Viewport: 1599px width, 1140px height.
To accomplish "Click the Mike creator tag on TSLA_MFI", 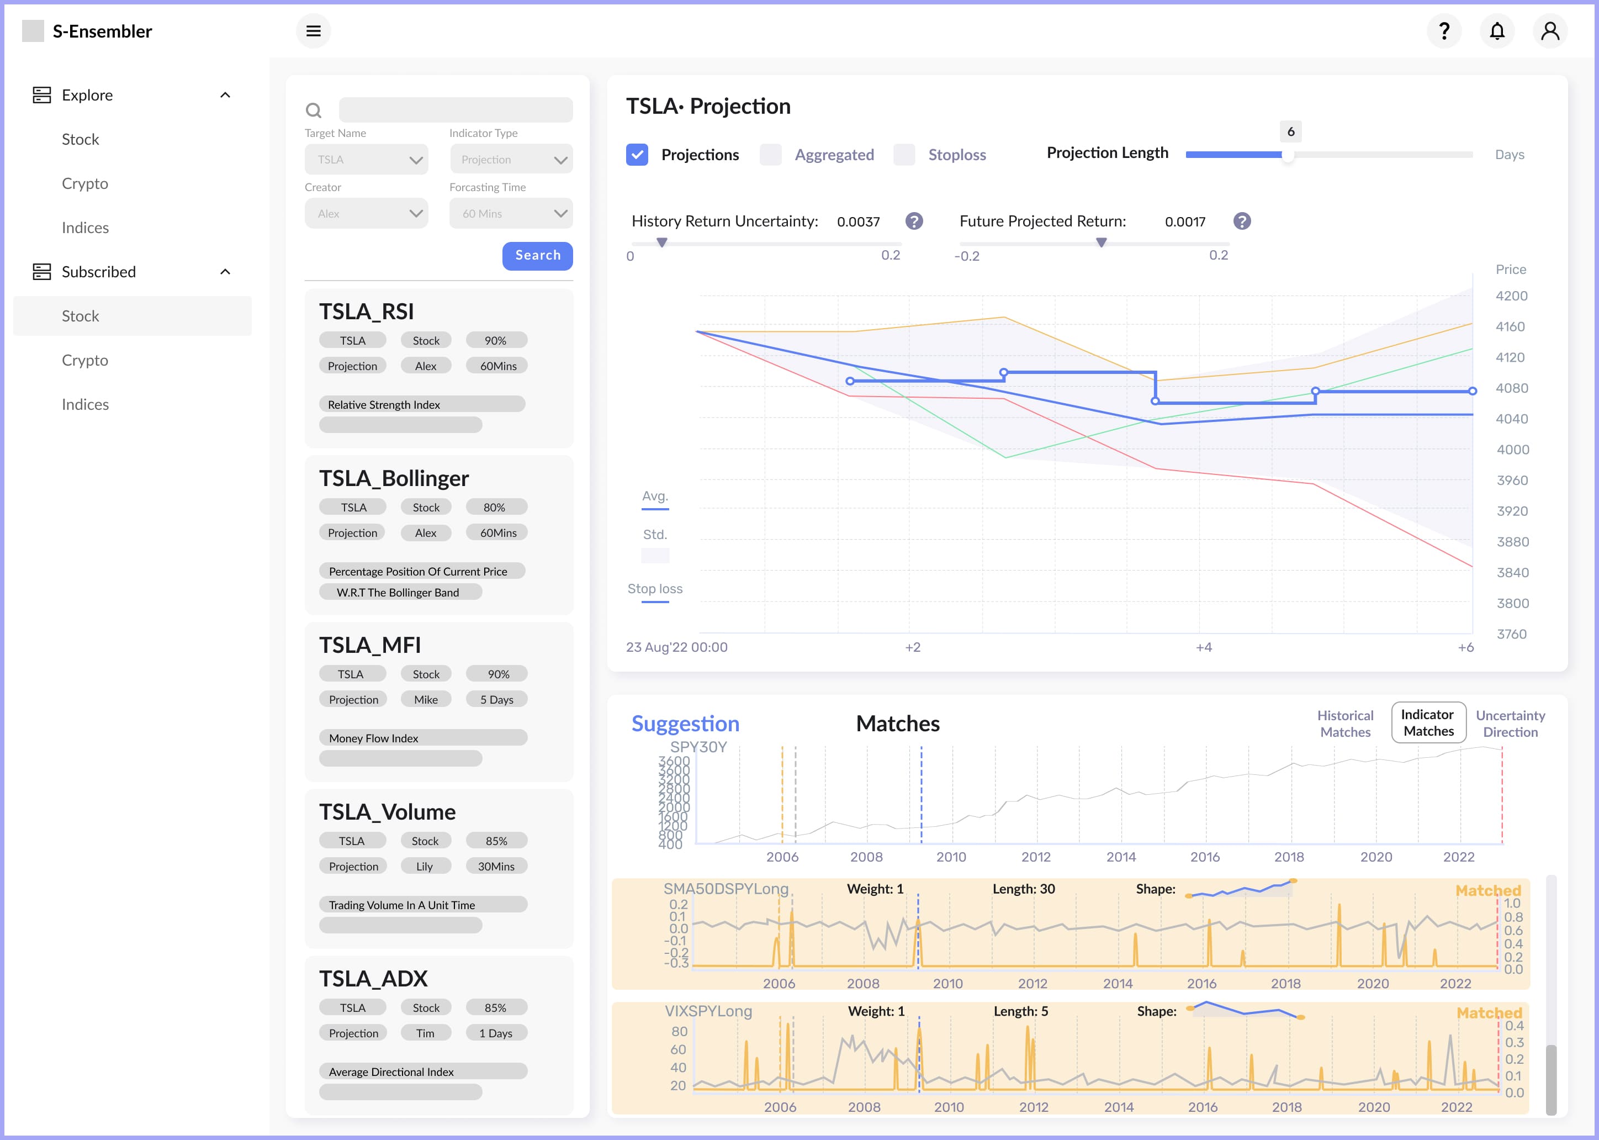I will tap(426, 699).
